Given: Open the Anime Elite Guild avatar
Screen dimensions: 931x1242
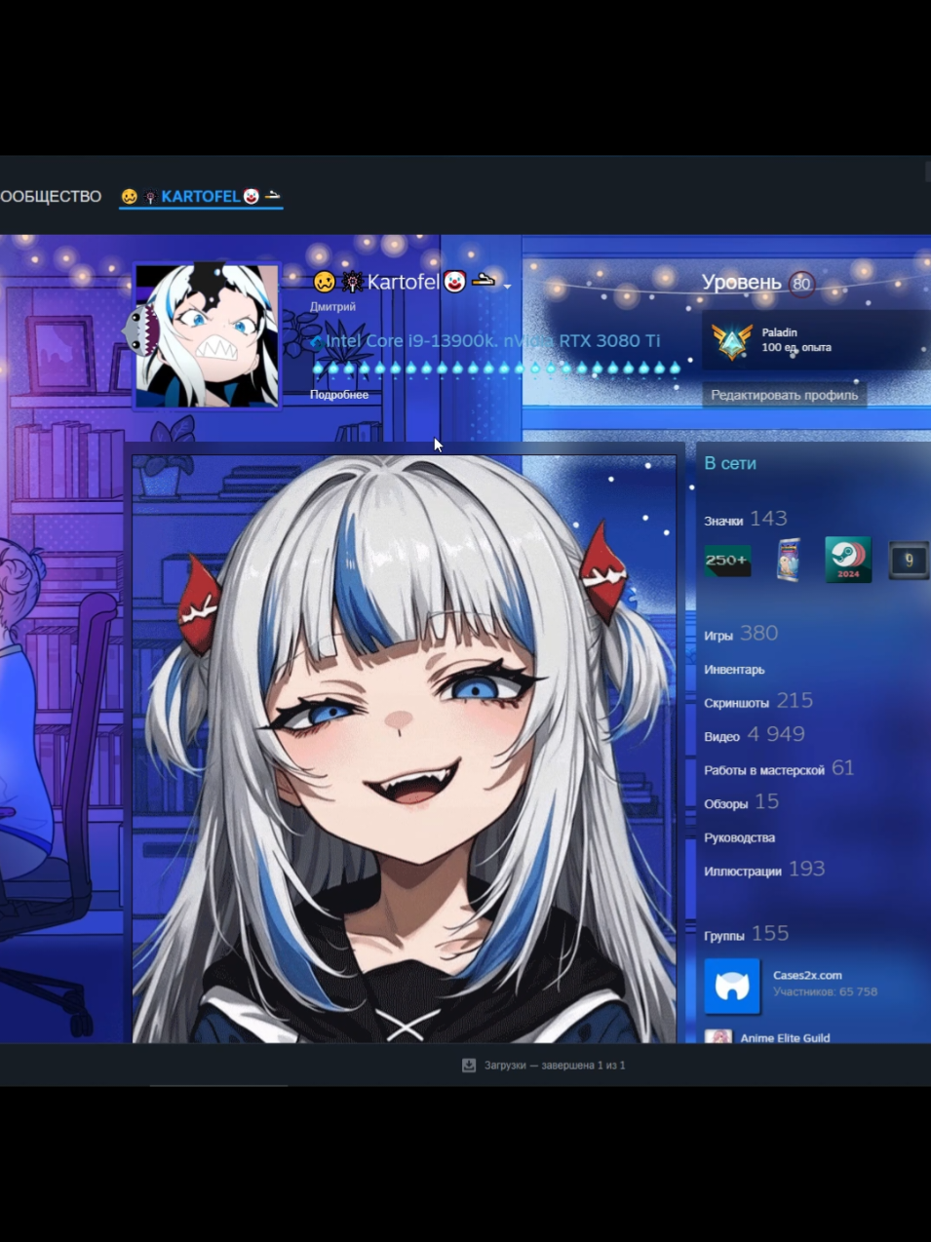Looking at the screenshot, I should pos(718,1037).
